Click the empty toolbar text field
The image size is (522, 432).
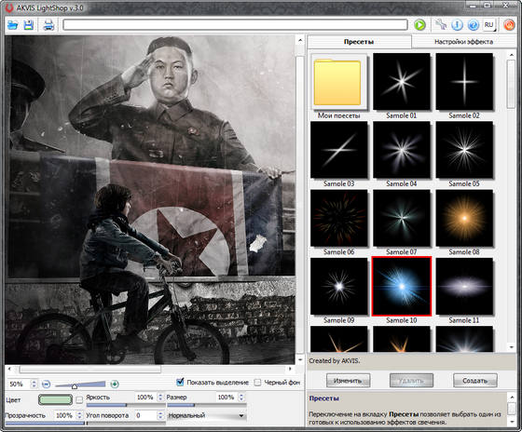tap(235, 25)
